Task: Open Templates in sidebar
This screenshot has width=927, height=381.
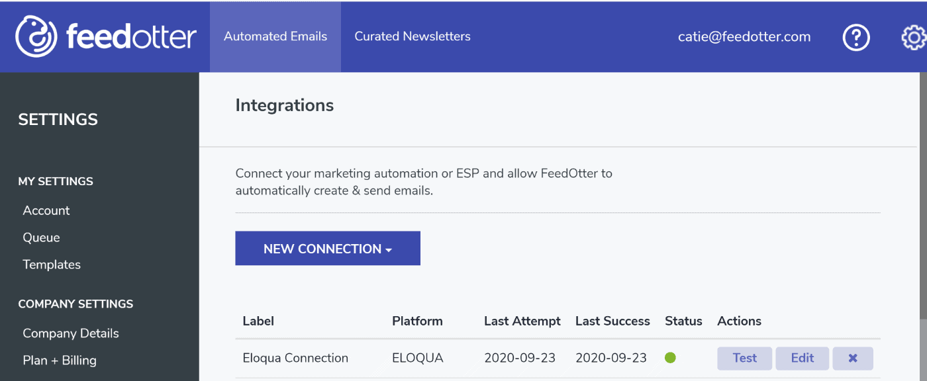Action: (x=52, y=265)
